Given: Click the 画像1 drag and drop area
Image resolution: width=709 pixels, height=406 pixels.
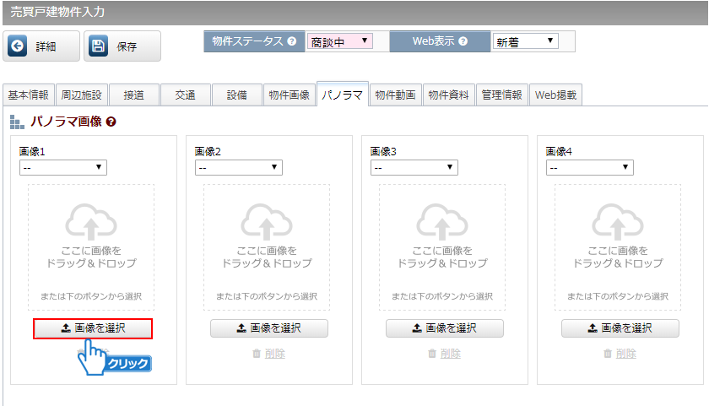Looking at the screenshot, I should pos(93,246).
